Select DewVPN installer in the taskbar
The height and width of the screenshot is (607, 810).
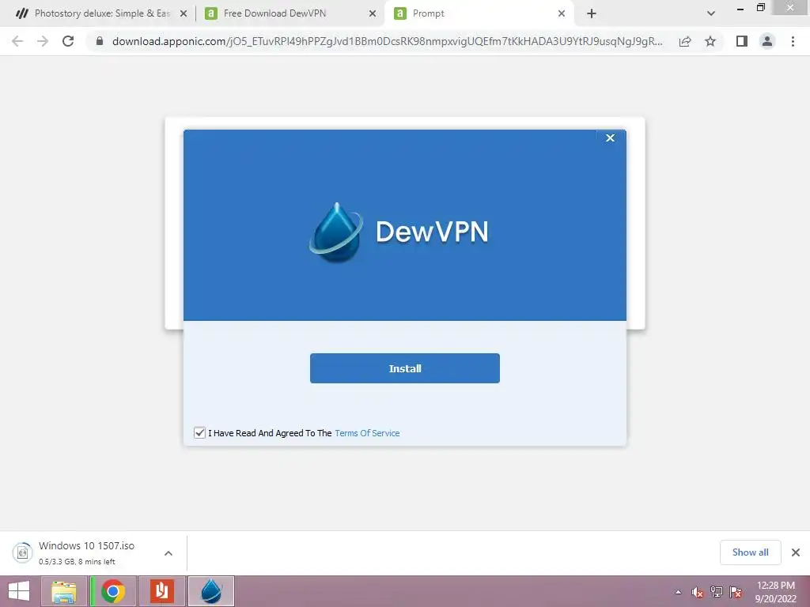[x=210, y=591]
